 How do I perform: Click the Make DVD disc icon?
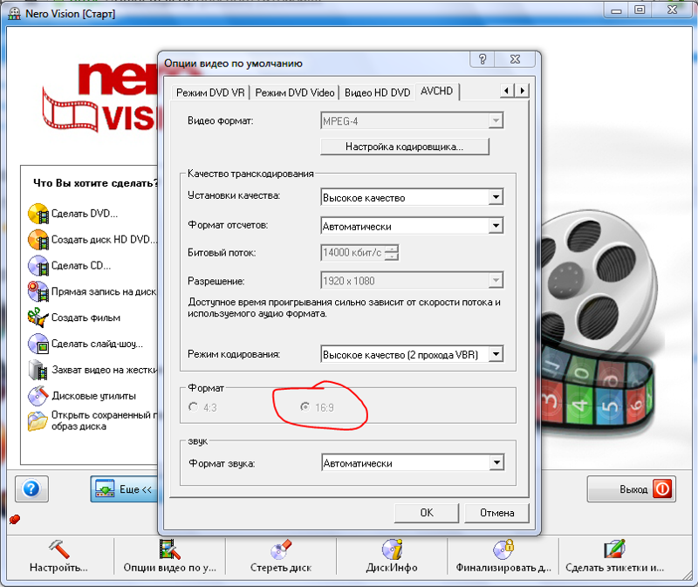38,214
